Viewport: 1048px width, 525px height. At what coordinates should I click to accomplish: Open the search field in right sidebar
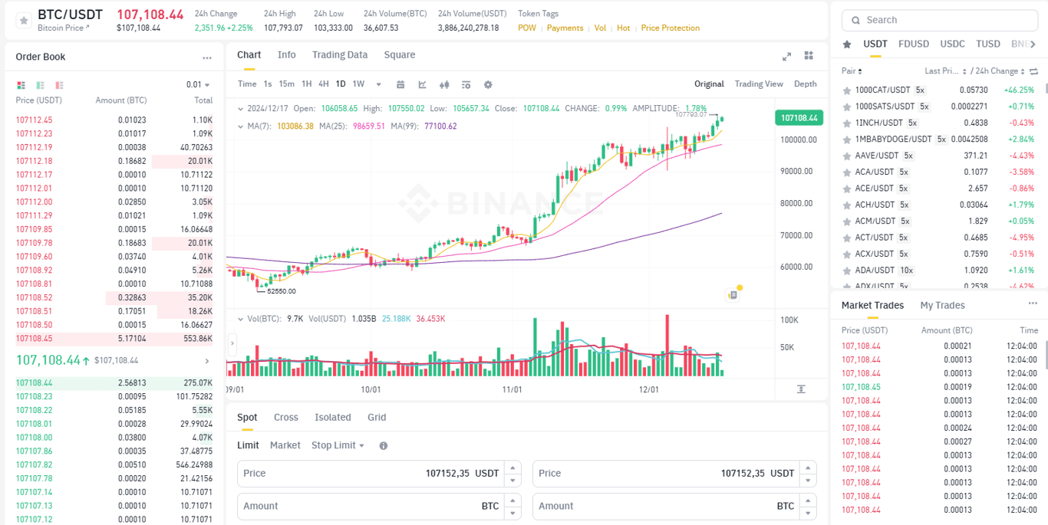[939, 19]
